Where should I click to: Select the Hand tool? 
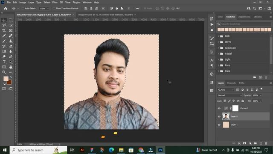click(11, 67)
